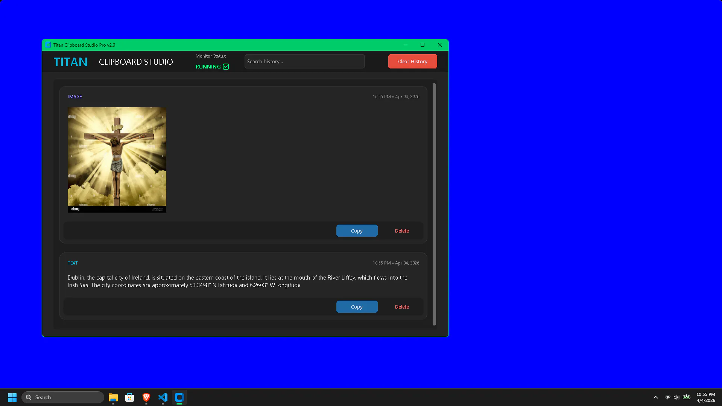Click the Titan app icon in title bar
722x406 pixels.
(x=48, y=45)
